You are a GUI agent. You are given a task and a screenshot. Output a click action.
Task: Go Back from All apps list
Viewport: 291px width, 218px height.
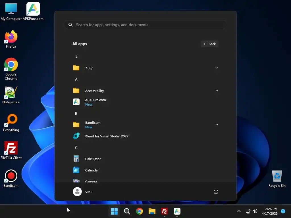[x=209, y=44]
